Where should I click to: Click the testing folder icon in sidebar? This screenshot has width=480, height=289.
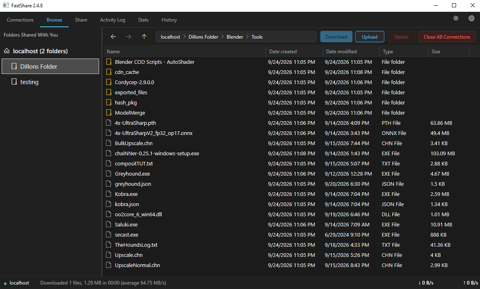click(x=14, y=82)
